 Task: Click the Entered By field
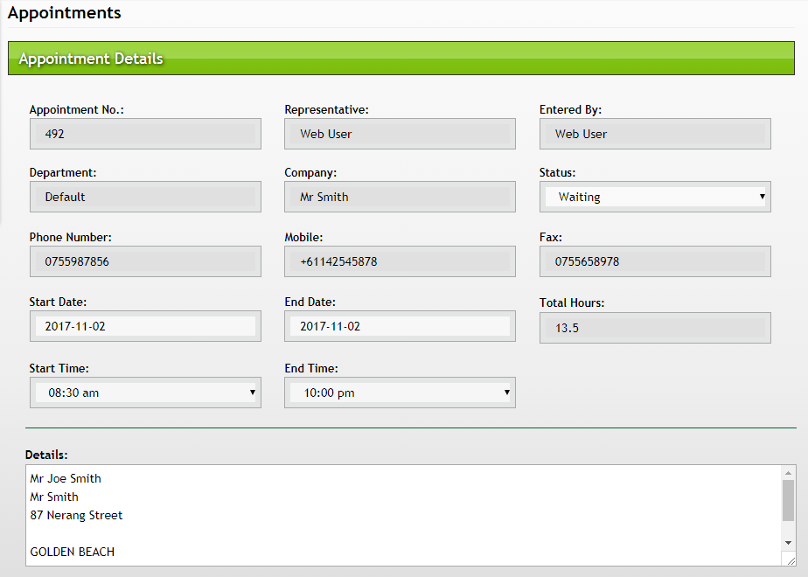[x=654, y=134]
